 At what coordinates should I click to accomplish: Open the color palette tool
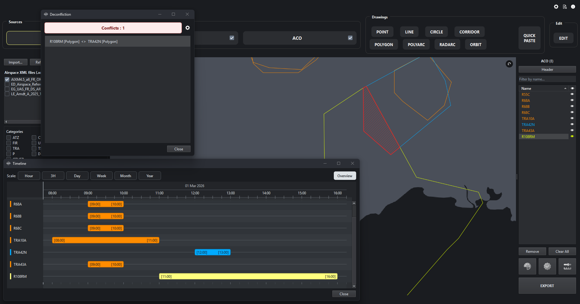[x=527, y=266]
